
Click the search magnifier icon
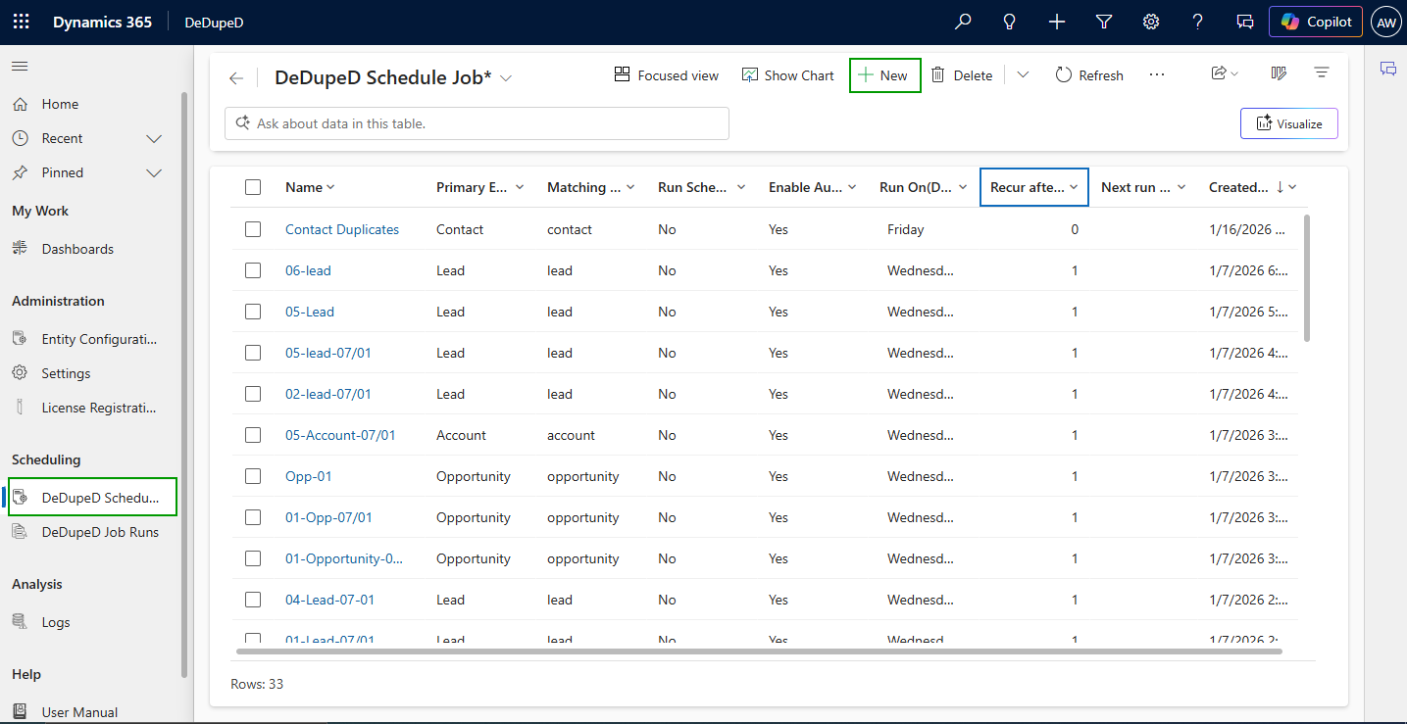pyautogui.click(x=963, y=22)
